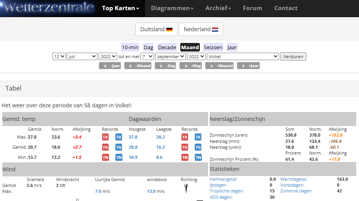The height and width of the screenshot is (201, 359).
Task: Click the blue TG record badge in Gemid row under Gemid. temp
Action: pos(118,147)
